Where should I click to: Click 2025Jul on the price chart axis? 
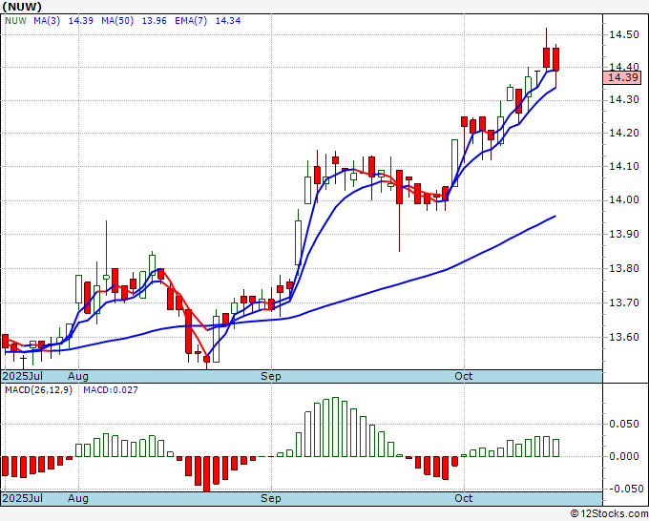[22, 376]
